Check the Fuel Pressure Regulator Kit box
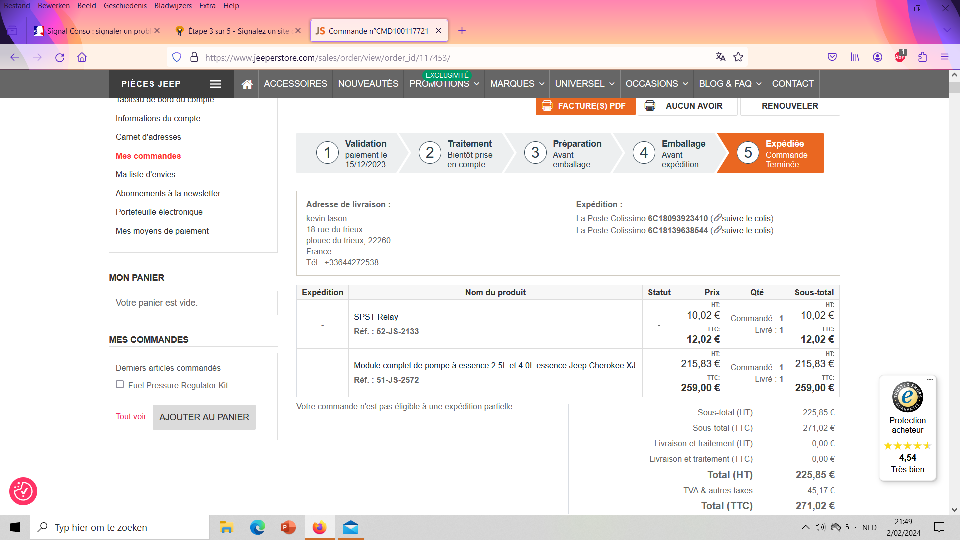 [120, 384]
